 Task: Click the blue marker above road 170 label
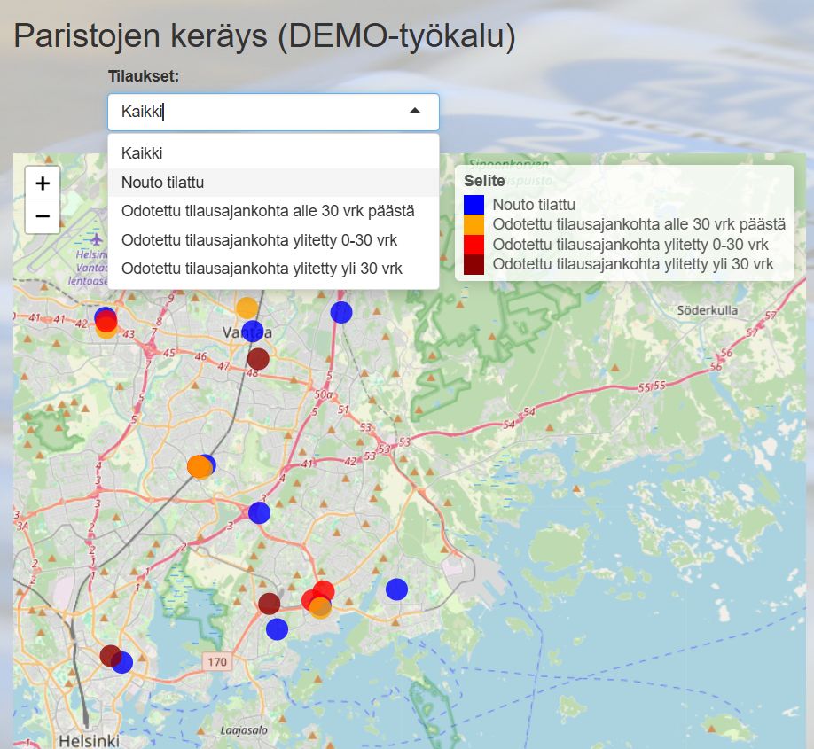tap(278, 629)
